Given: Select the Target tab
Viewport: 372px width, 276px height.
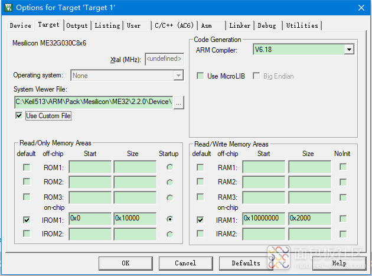Looking at the screenshot, I should click(48, 25).
